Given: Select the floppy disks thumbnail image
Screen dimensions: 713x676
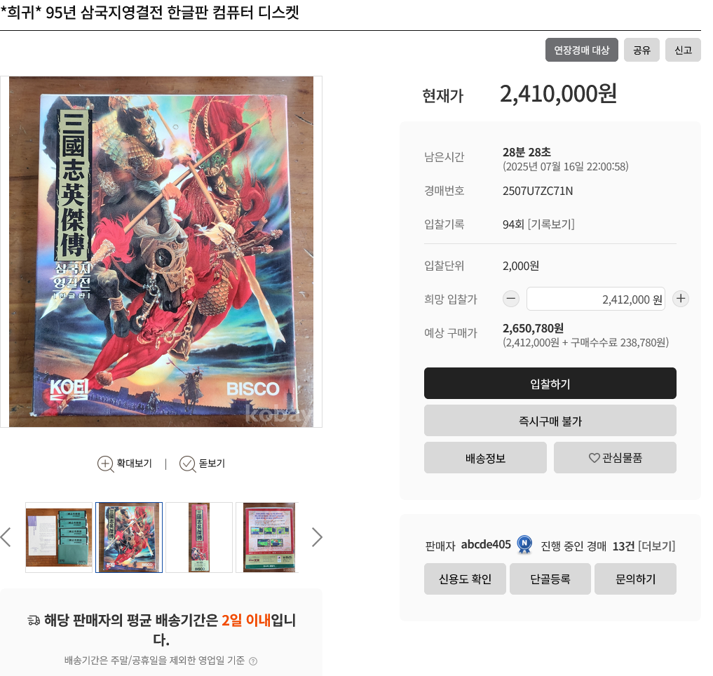Looking at the screenshot, I should (x=59, y=537).
